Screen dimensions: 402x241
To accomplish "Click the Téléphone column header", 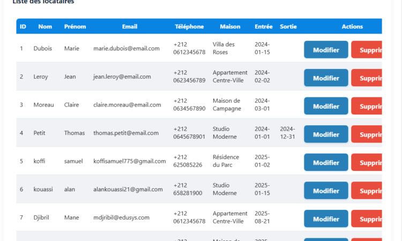I will 189,27.
